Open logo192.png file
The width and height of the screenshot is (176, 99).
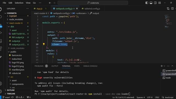click(x=18, y=62)
